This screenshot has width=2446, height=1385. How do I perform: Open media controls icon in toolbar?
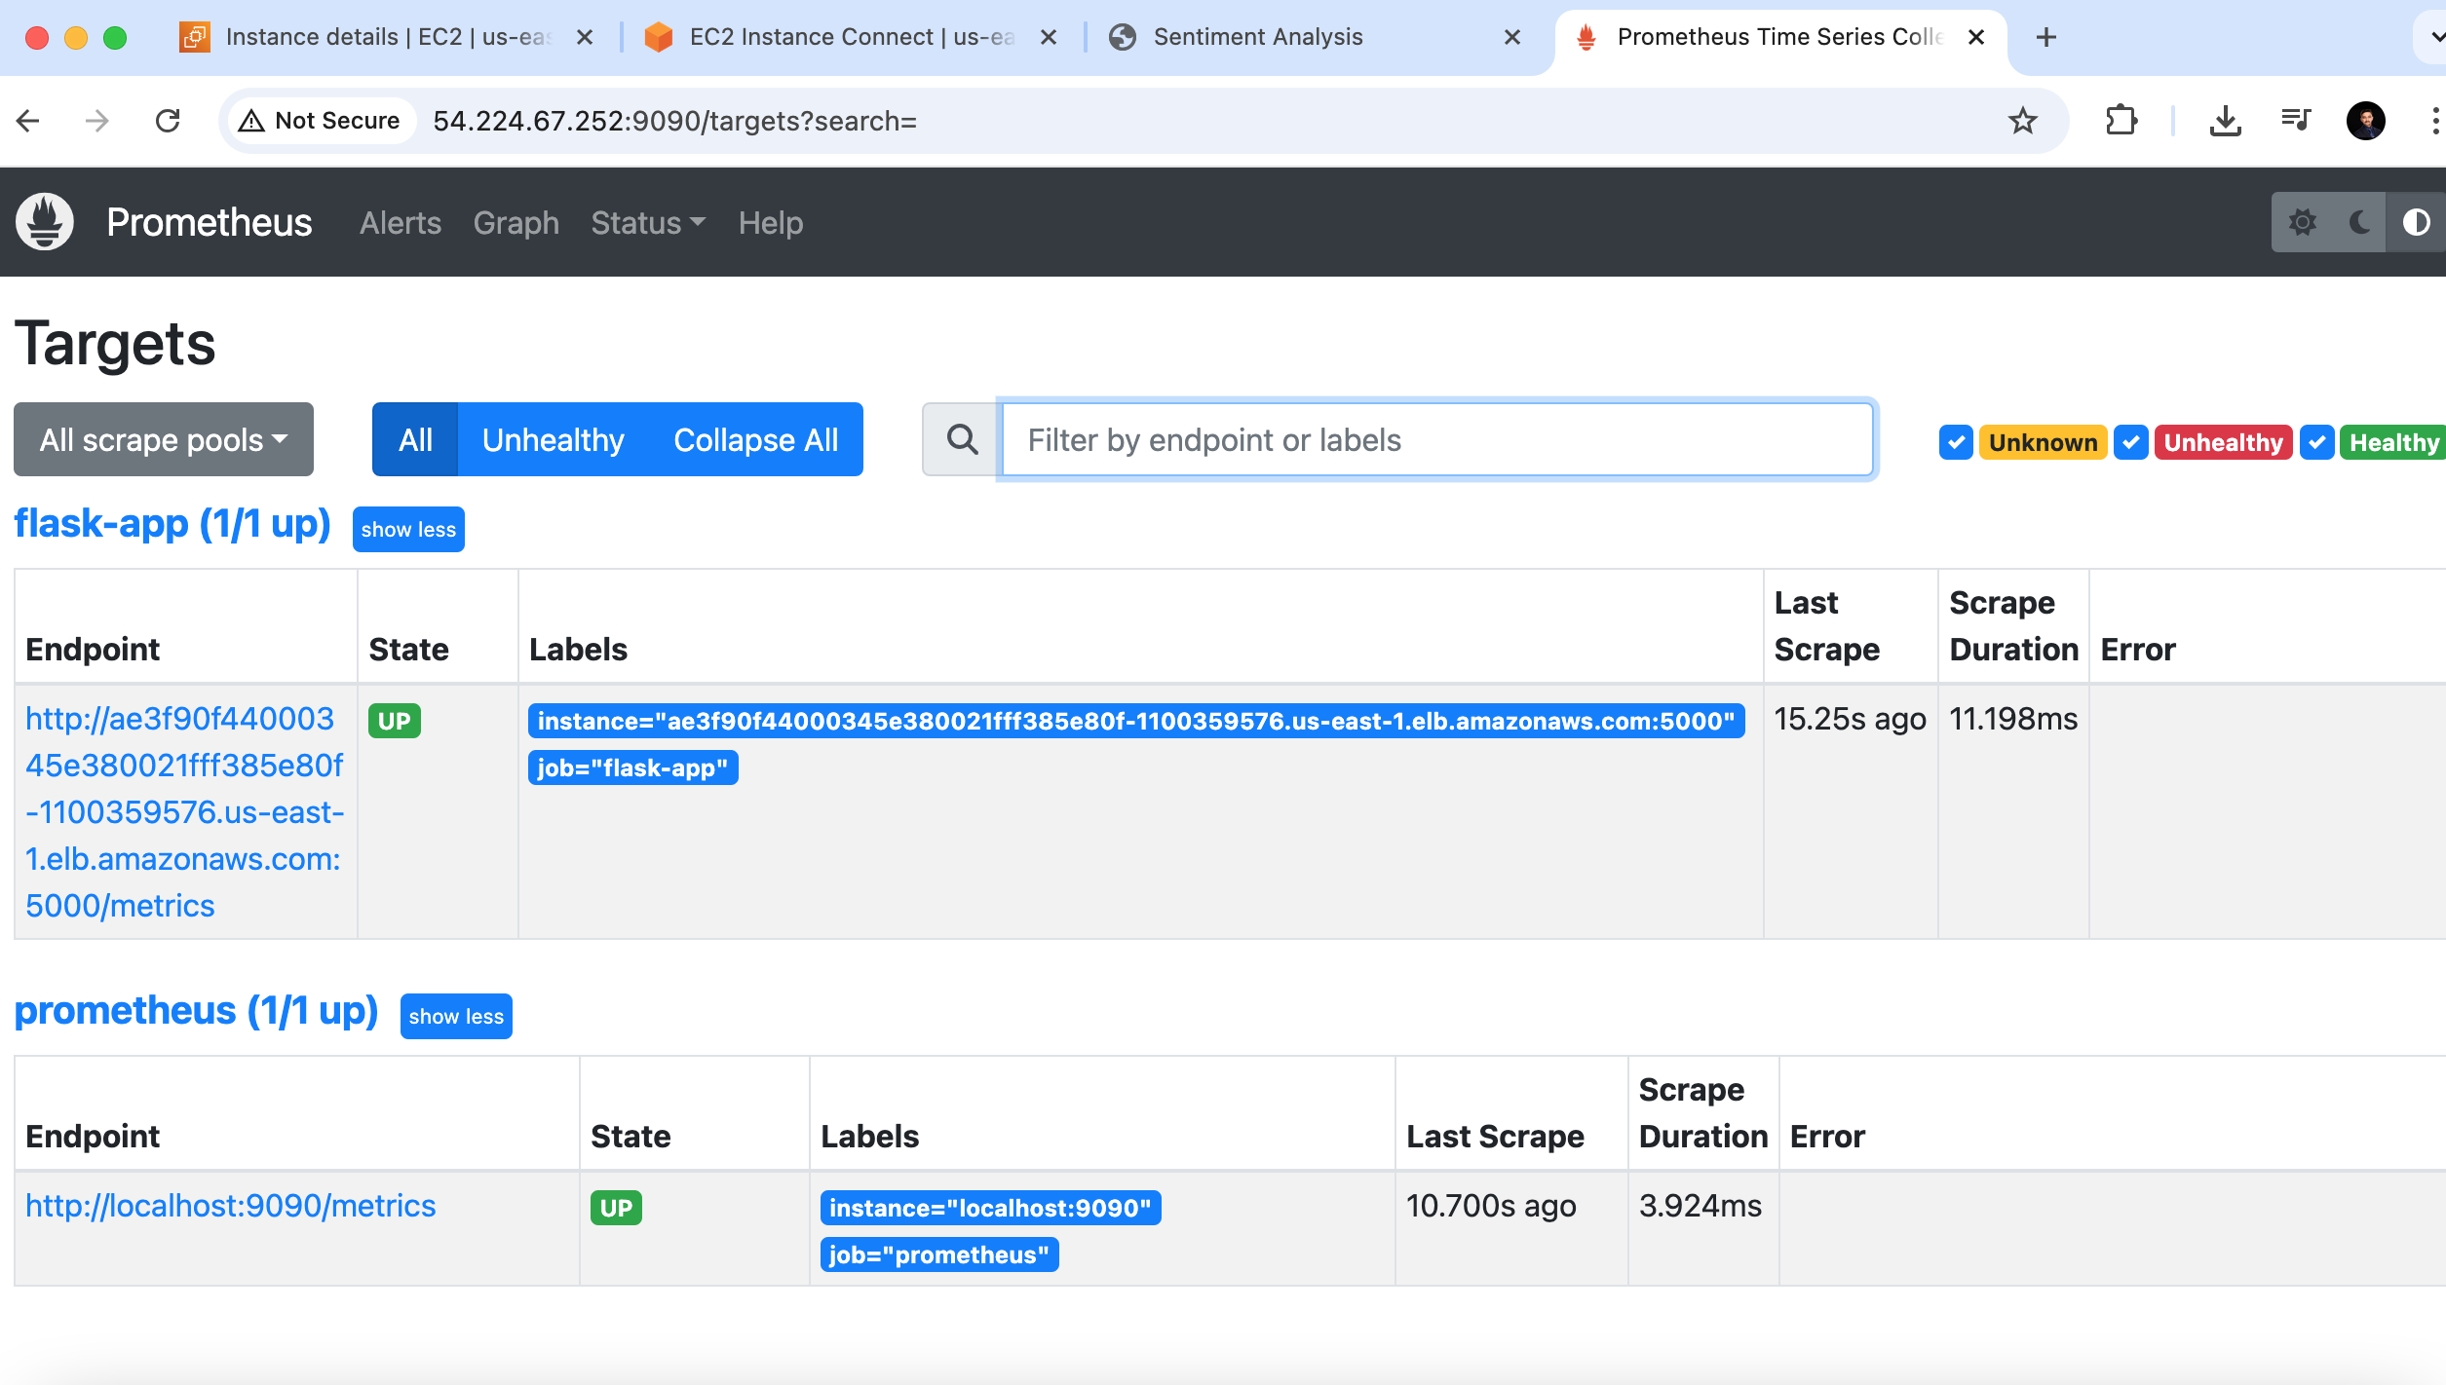tap(2296, 121)
